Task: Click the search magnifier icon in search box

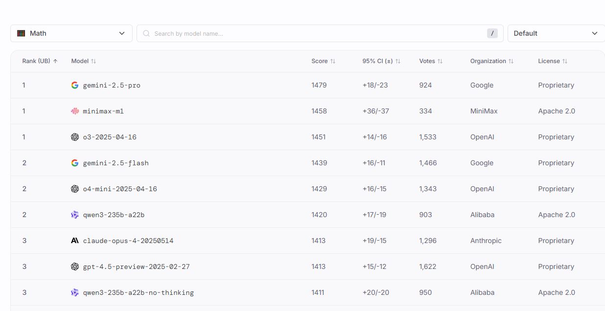Action: [146, 33]
